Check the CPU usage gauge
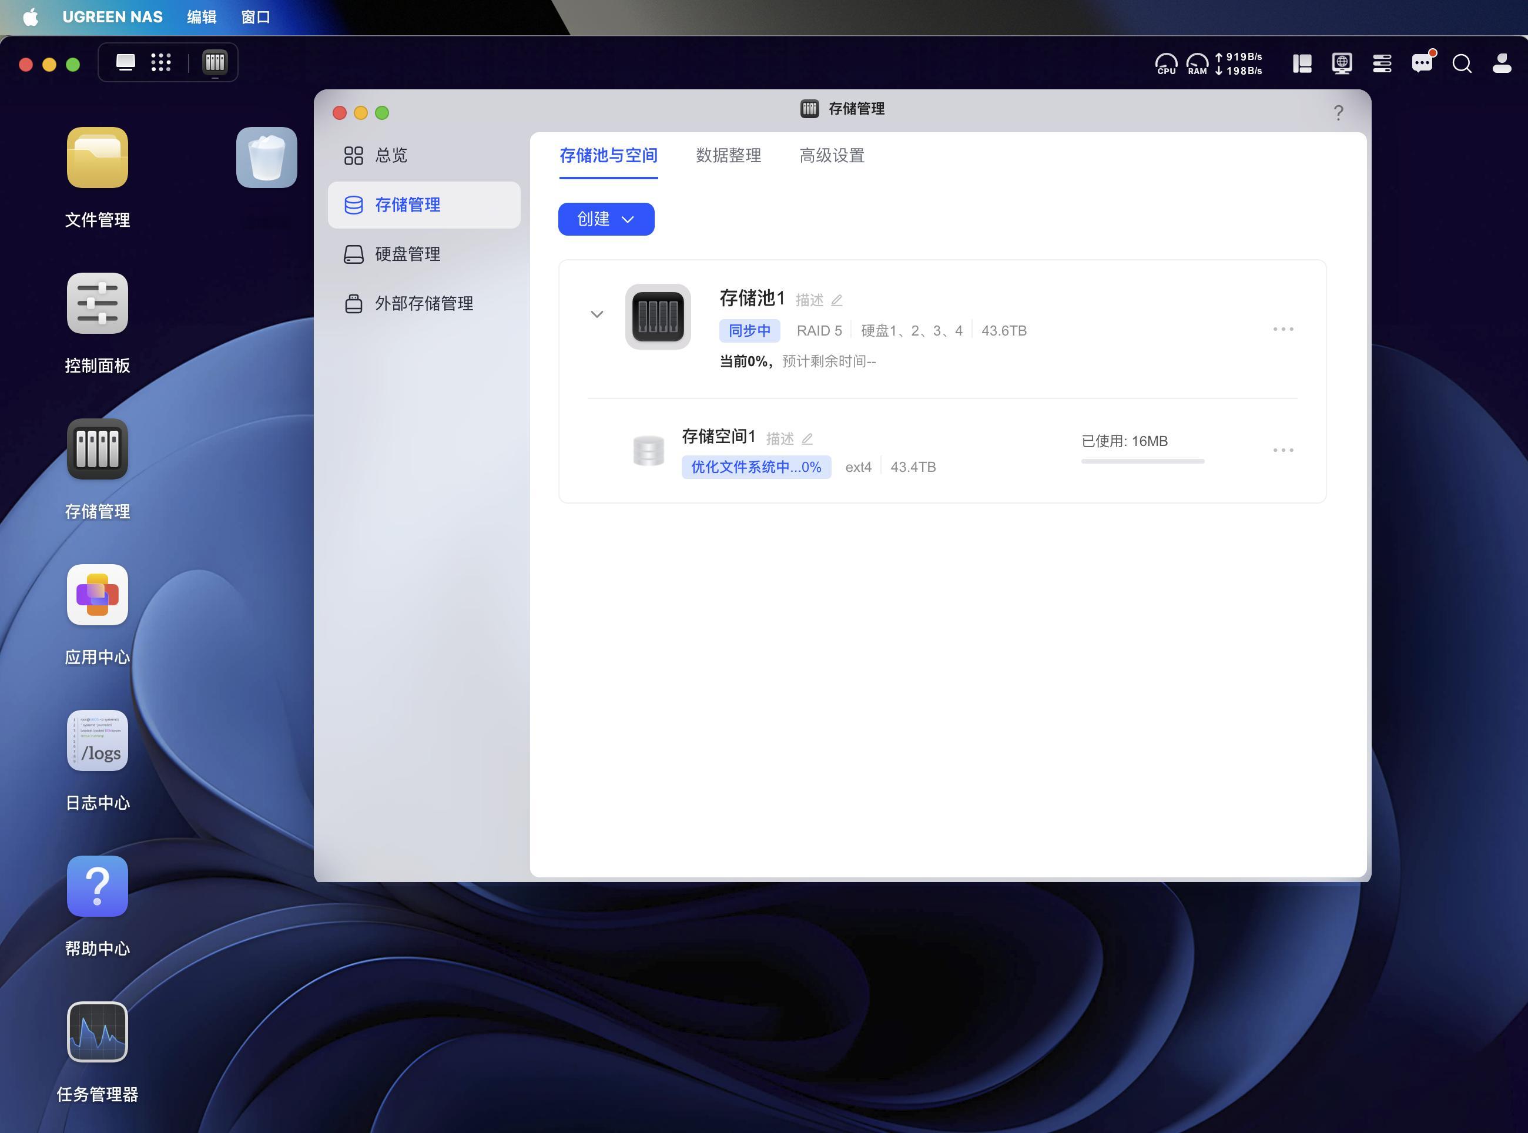This screenshot has width=1528, height=1133. click(1166, 64)
